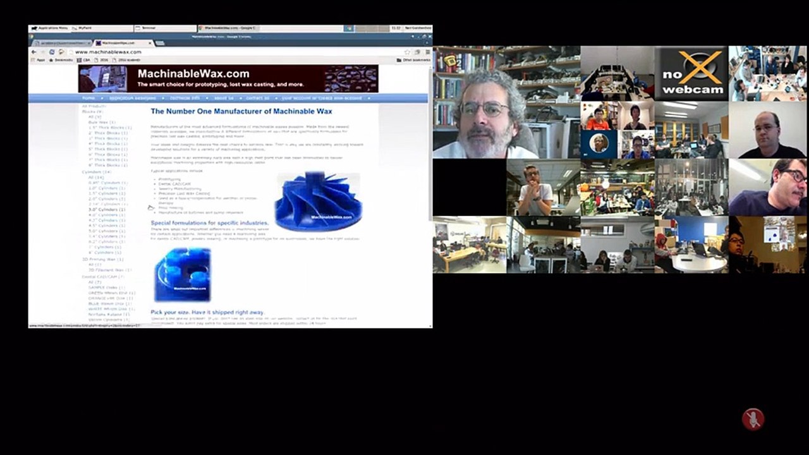Click the browser reload icon

pos(52,52)
